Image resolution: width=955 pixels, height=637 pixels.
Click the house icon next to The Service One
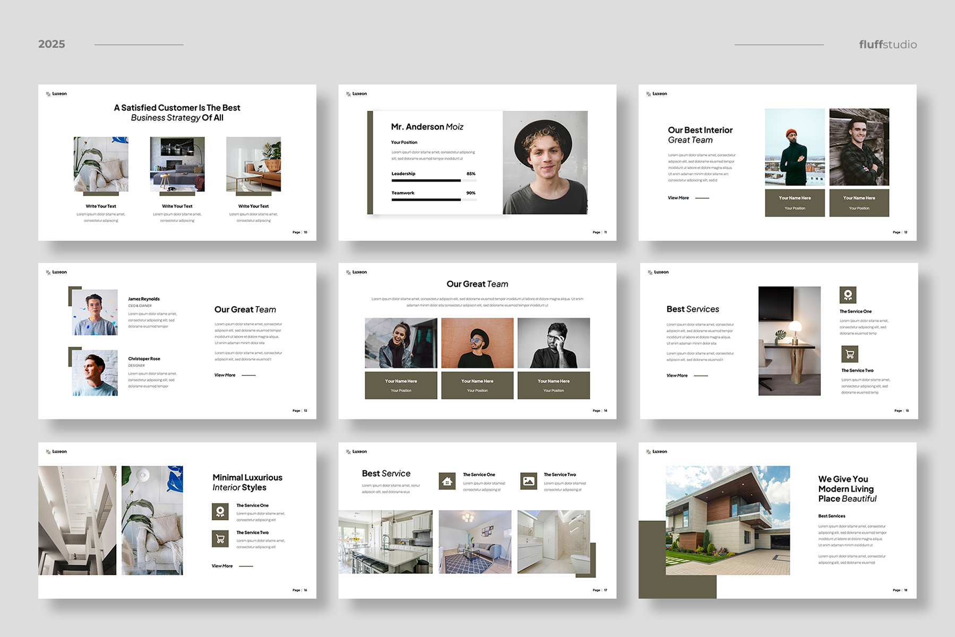447,481
